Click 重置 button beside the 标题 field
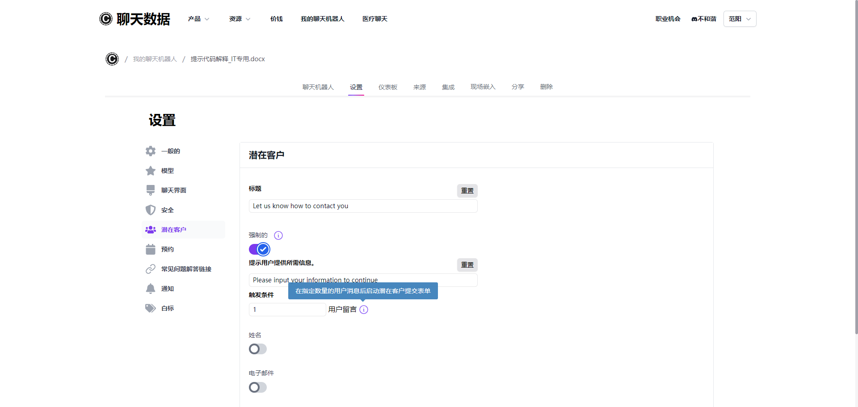858x407 pixels. pyautogui.click(x=467, y=191)
